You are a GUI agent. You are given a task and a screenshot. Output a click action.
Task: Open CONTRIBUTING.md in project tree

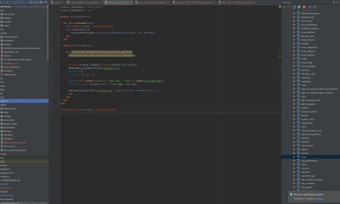(10, 180)
